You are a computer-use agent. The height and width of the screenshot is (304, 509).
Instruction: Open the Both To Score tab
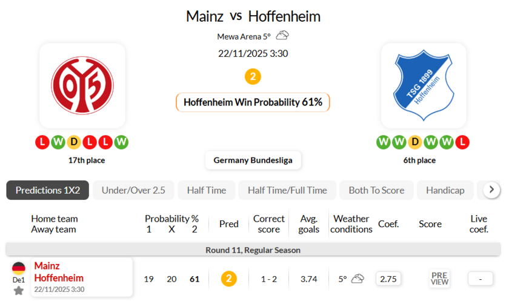pyautogui.click(x=376, y=190)
